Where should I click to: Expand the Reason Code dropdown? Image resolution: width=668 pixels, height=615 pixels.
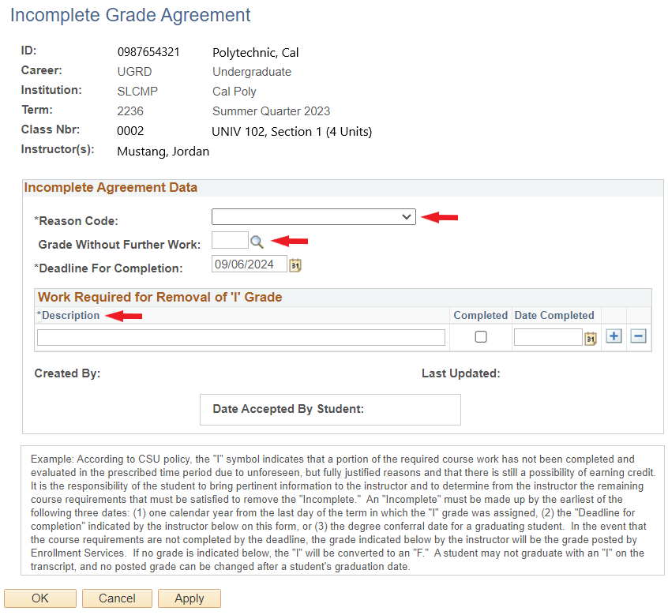(313, 217)
